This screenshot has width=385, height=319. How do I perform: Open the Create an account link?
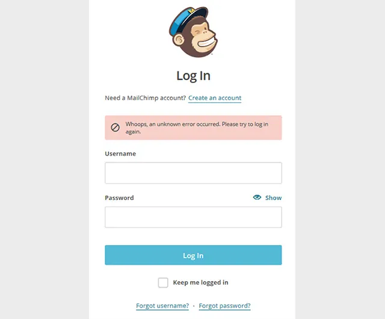215,98
